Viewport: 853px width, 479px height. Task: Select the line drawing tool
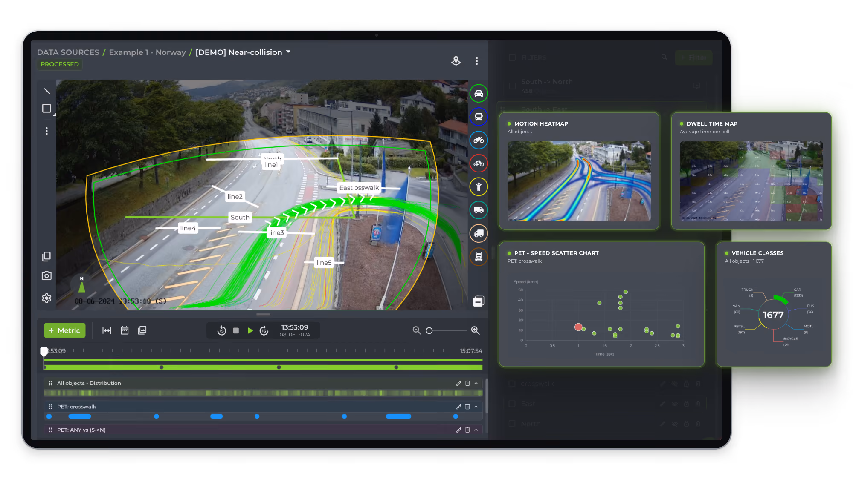click(x=47, y=91)
